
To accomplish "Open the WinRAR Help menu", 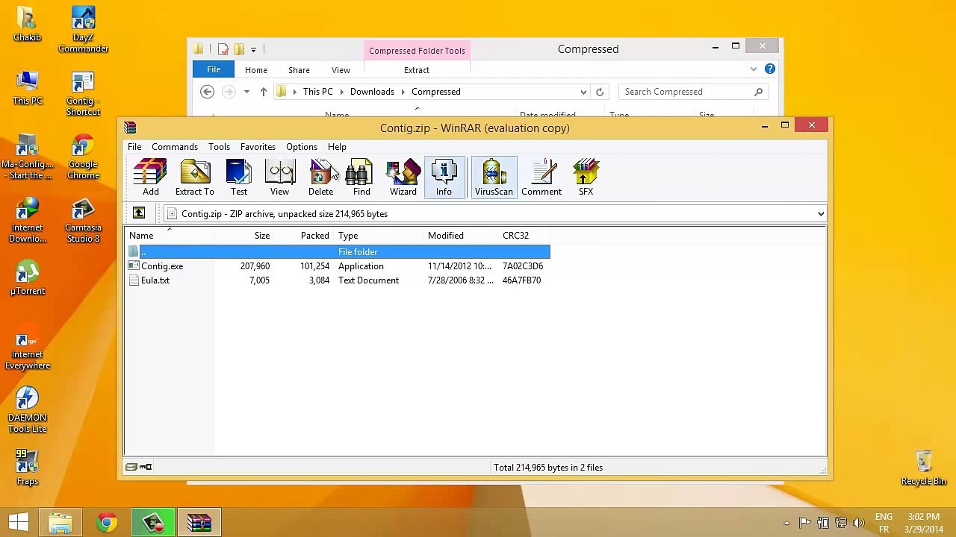I will (337, 147).
